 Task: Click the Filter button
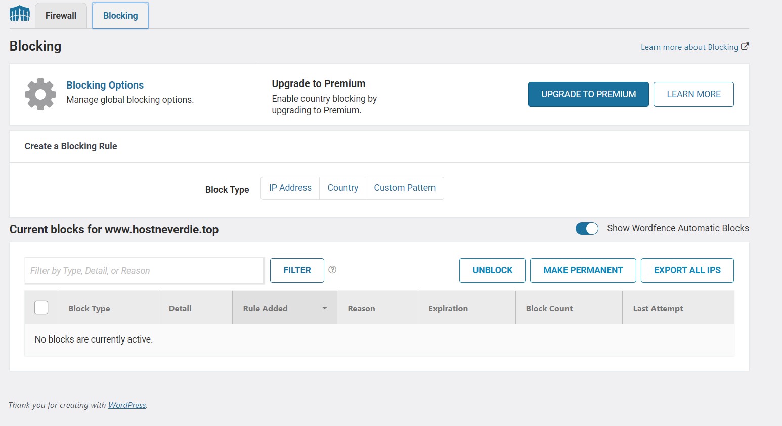pos(297,270)
